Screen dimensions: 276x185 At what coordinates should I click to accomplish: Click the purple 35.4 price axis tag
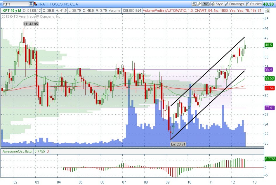click(269, 70)
